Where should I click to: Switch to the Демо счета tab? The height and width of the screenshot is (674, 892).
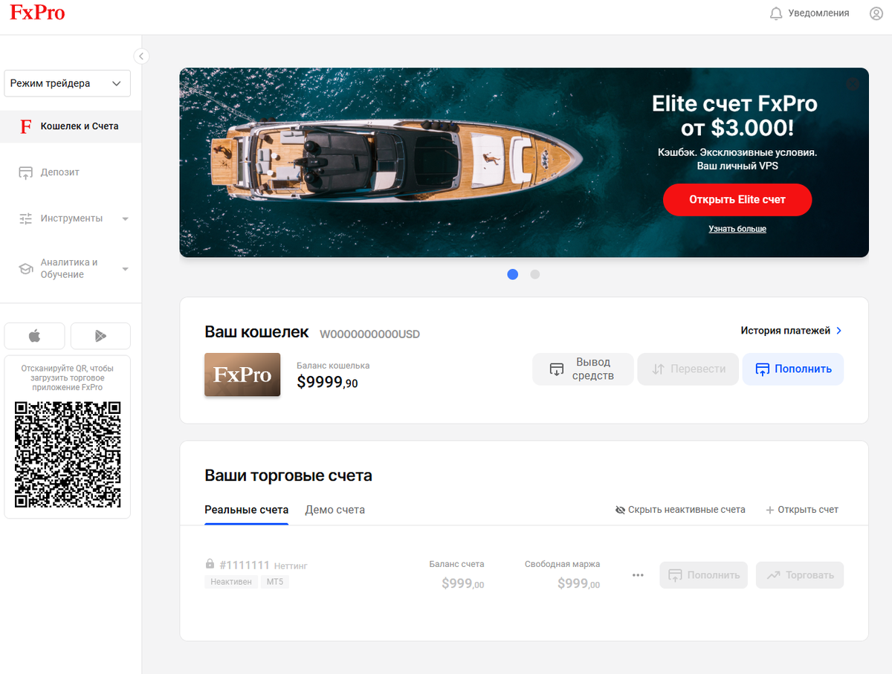(334, 510)
